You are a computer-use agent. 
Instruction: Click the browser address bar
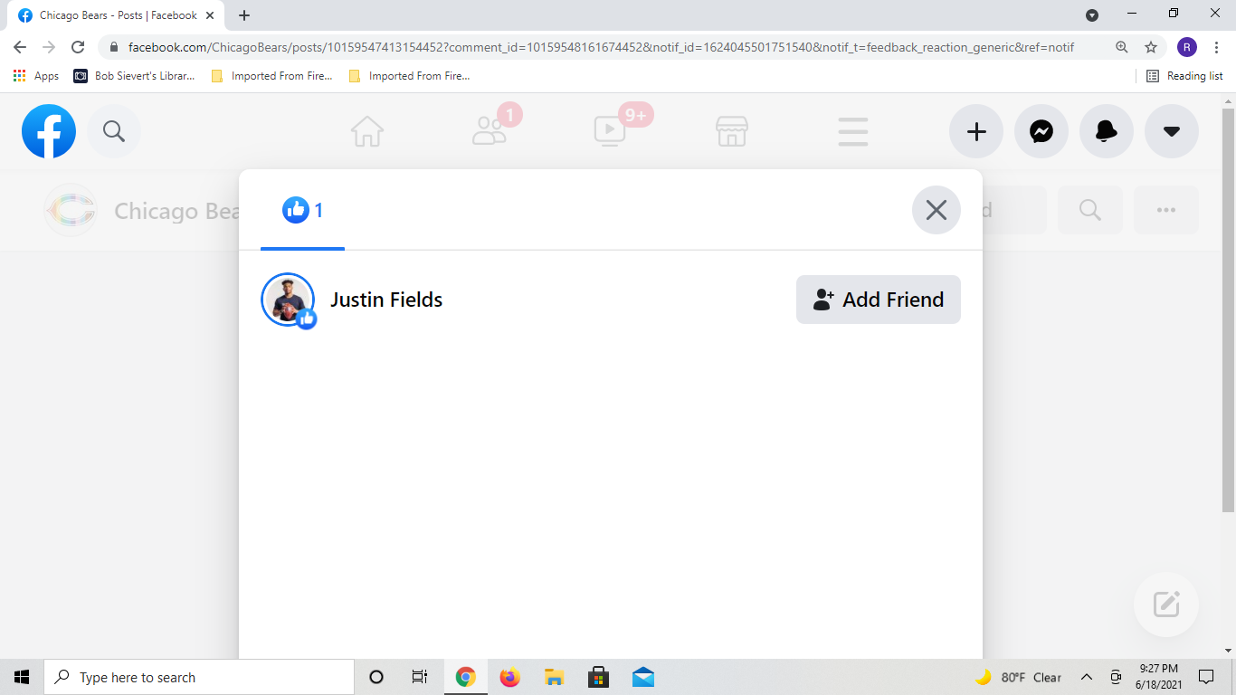pyautogui.click(x=601, y=47)
